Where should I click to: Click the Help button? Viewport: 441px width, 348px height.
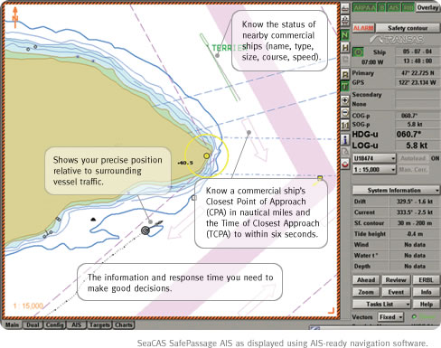pos(426,304)
